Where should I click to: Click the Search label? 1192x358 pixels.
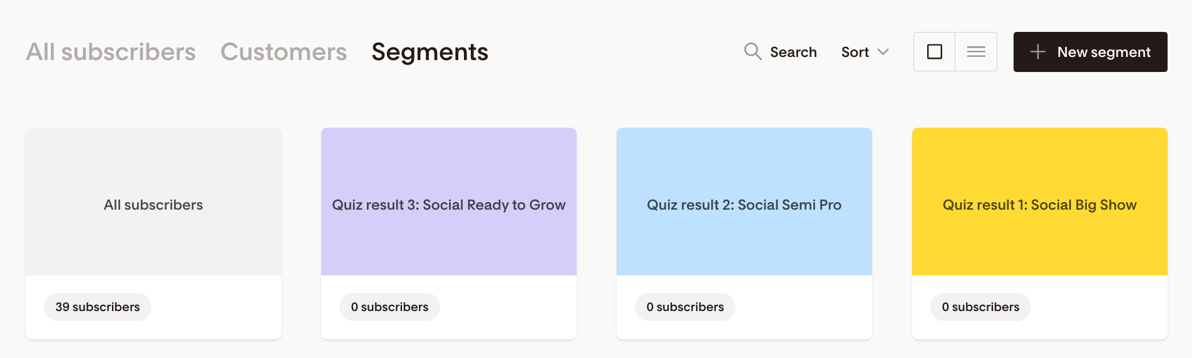[793, 52]
